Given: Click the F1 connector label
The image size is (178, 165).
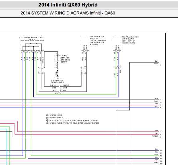Looking at the screenshot, I should pos(61,93).
